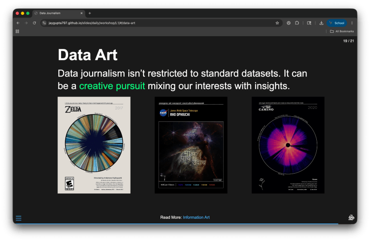Reload the page with the refresh icon

pos(34,23)
